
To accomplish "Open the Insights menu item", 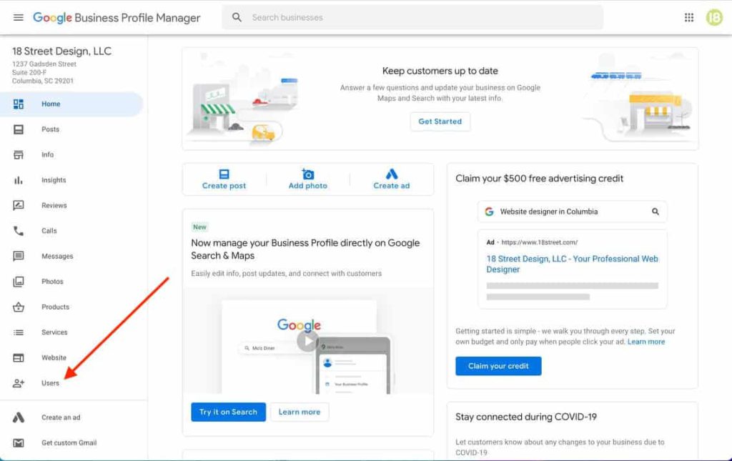I will pyautogui.click(x=71, y=180).
